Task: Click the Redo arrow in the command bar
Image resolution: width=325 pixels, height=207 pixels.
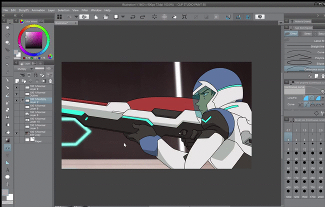Action: tap(142, 17)
